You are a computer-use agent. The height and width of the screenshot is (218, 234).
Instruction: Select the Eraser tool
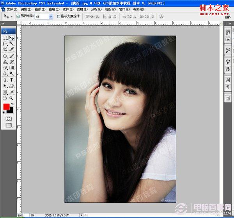[x=5, y=67]
